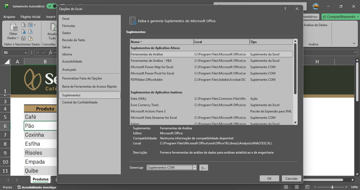
Task: Click the Atualizar Tudo refresh icon
Action: pyautogui.click(x=53, y=27)
